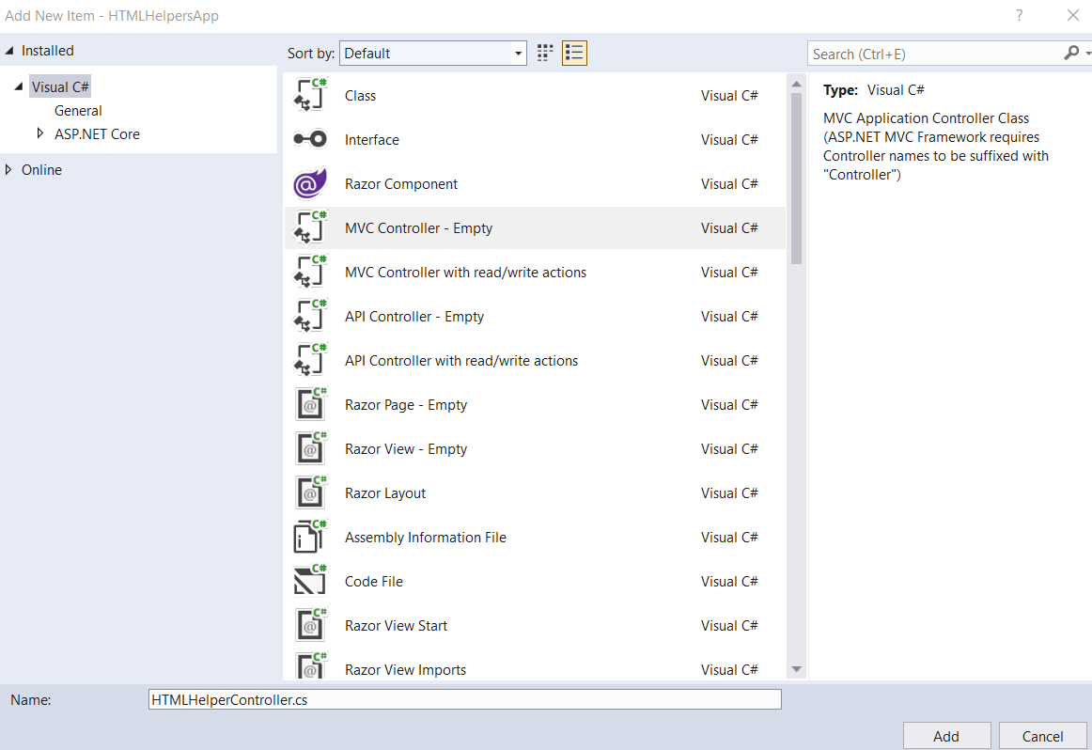Image resolution: width=1092 pixels, height=750 pixels.
Task: Select the Class template name
Action: (x=360, y=96)
